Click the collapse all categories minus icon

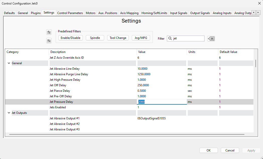point(49,41)
